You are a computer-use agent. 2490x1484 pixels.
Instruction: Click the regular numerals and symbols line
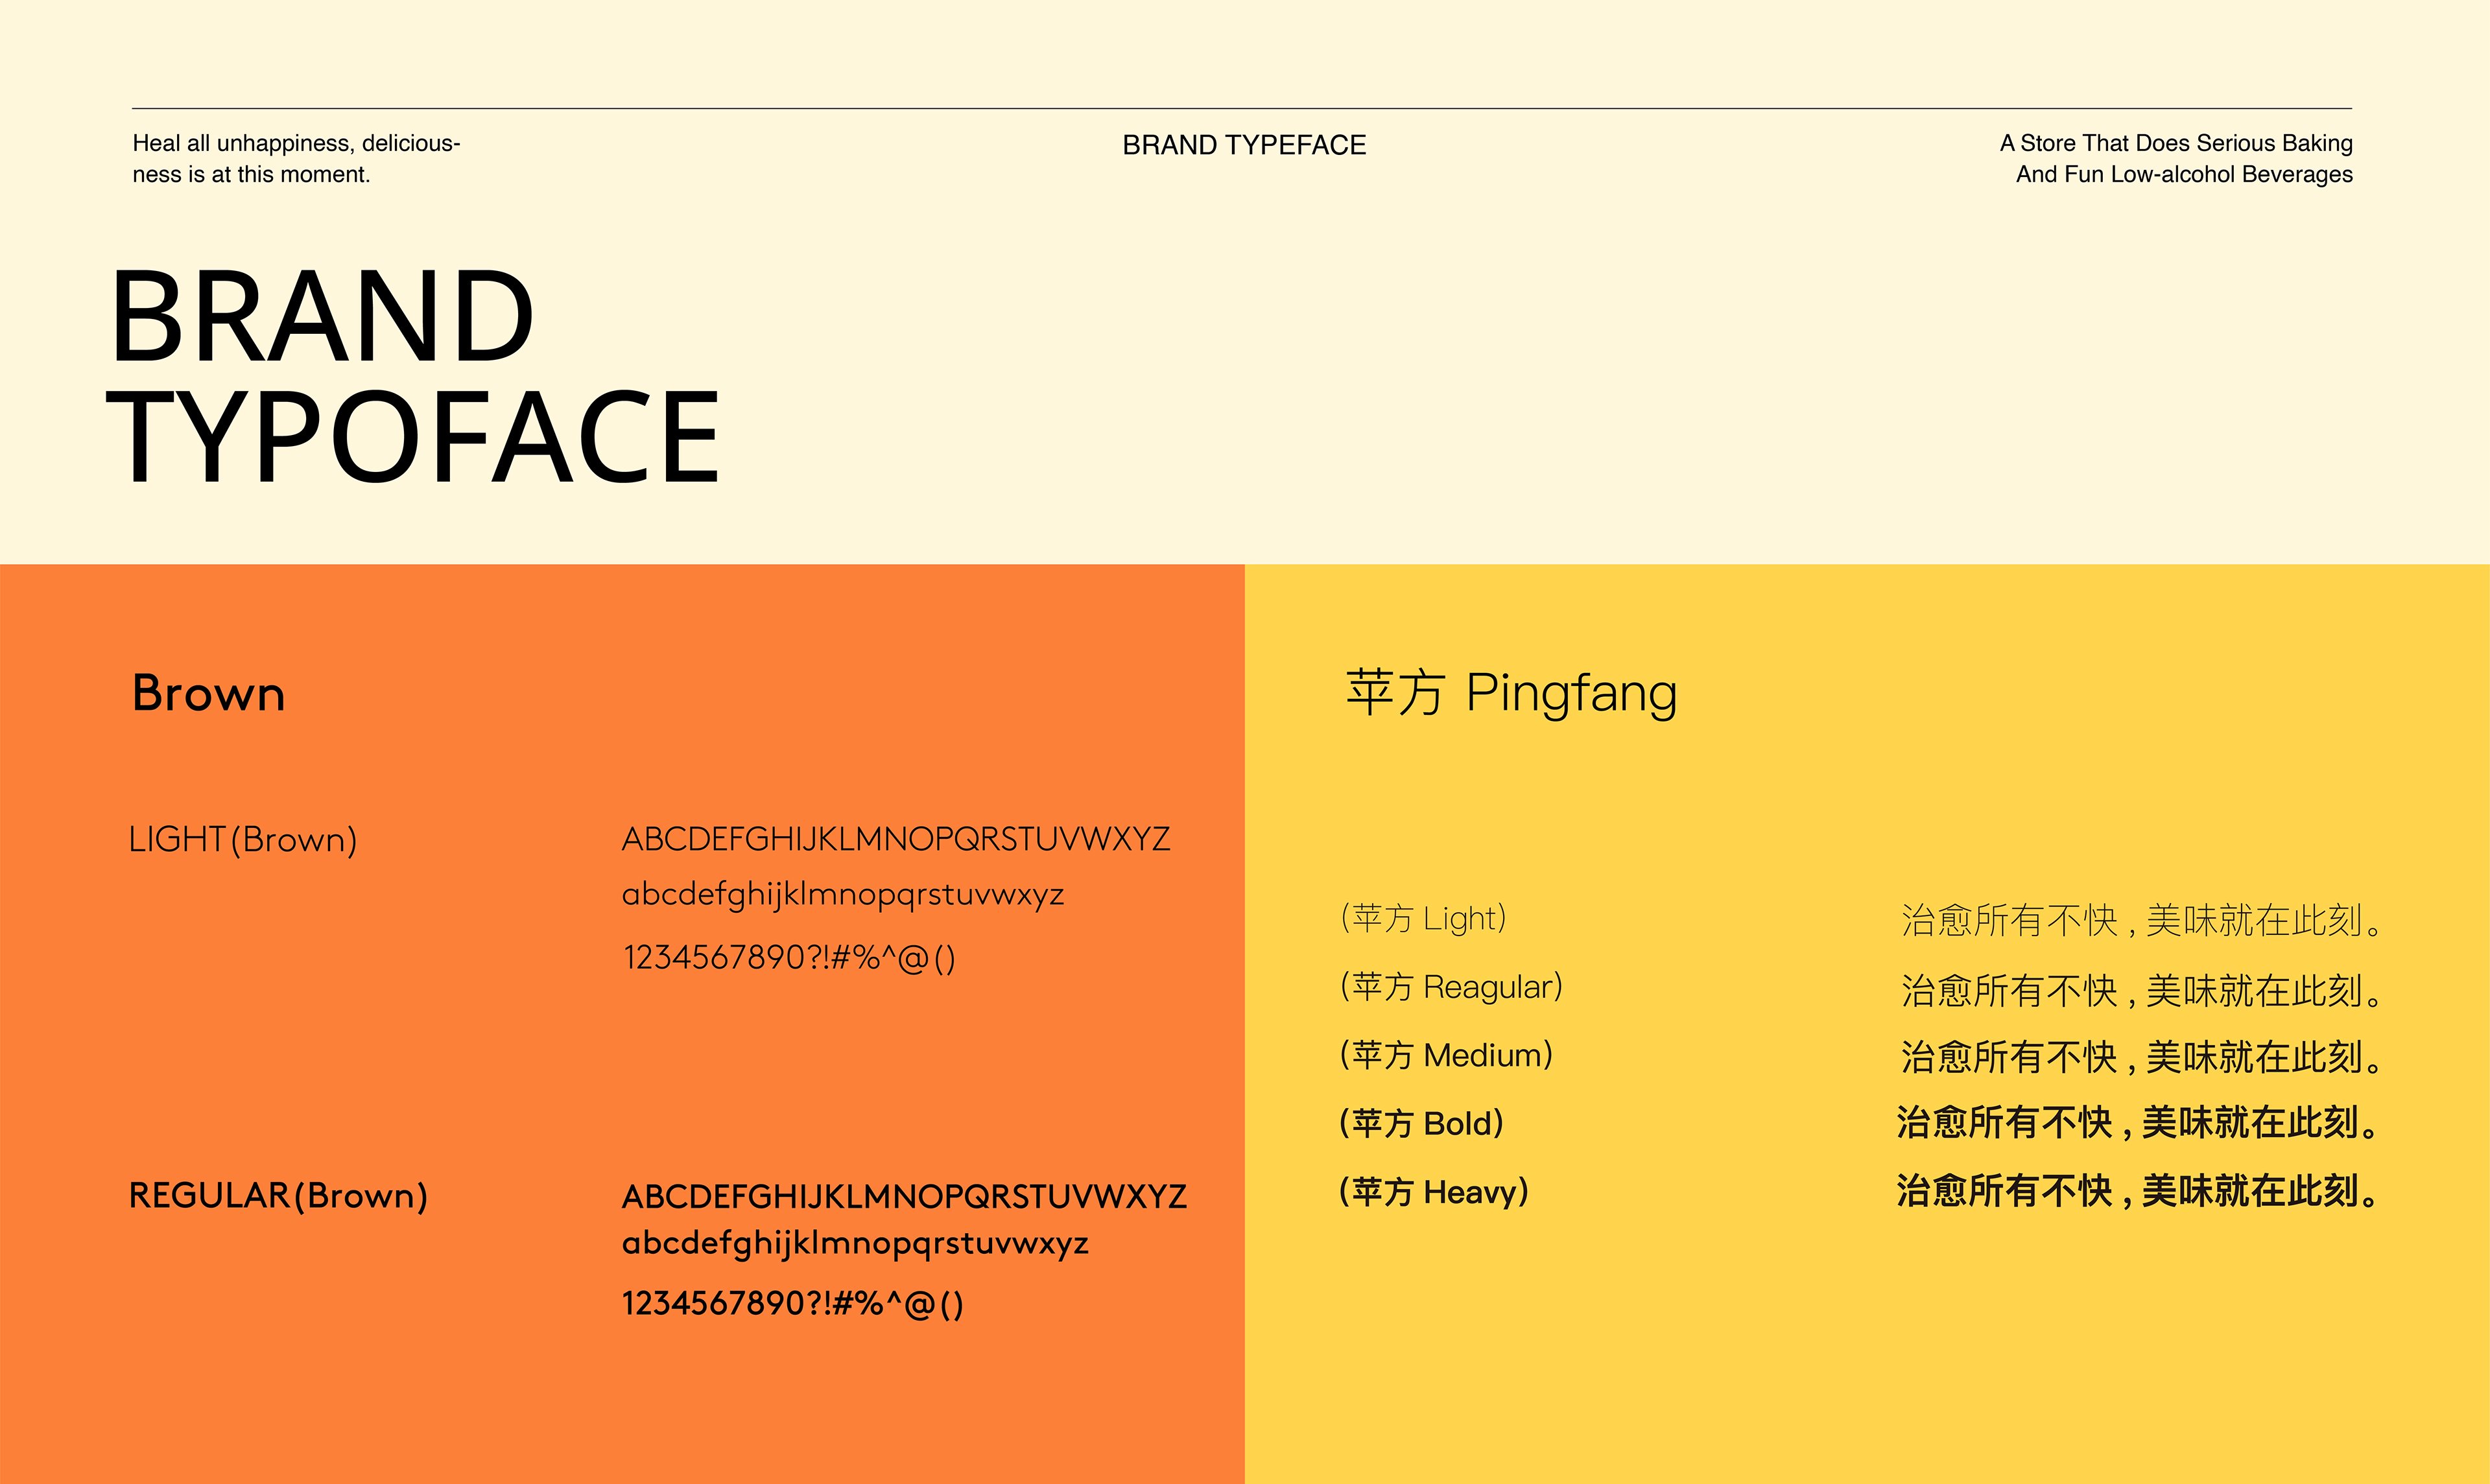coord(792,1304)
